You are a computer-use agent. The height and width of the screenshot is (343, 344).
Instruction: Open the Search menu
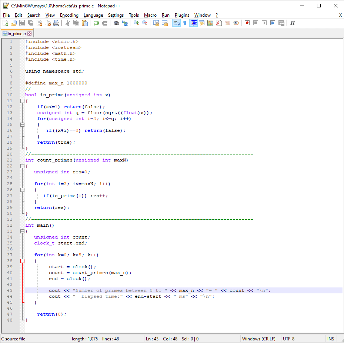click(34, 15)
